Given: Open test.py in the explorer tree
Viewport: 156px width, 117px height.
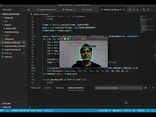Looking at the screenshot, I should coord(8,53).
